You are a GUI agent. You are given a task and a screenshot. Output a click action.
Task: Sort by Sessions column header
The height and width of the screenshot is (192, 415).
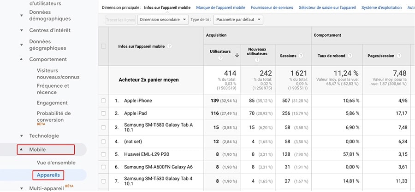click(288, 56)
